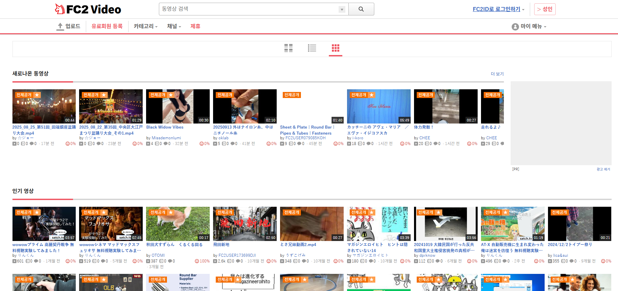618x291 pixels.
Task: Click uploader i-koro link
Action: click(358, 138)
